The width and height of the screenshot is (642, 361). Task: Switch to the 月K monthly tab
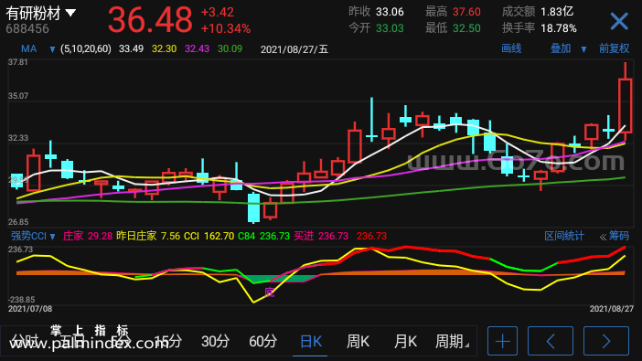405,341
